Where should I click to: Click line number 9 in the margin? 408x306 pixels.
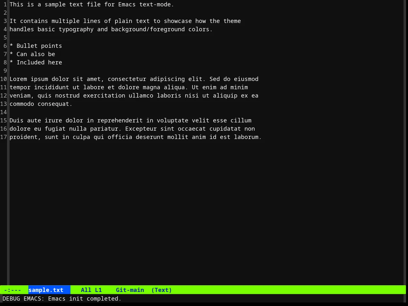pyautogui.click(x=5, y=71)
